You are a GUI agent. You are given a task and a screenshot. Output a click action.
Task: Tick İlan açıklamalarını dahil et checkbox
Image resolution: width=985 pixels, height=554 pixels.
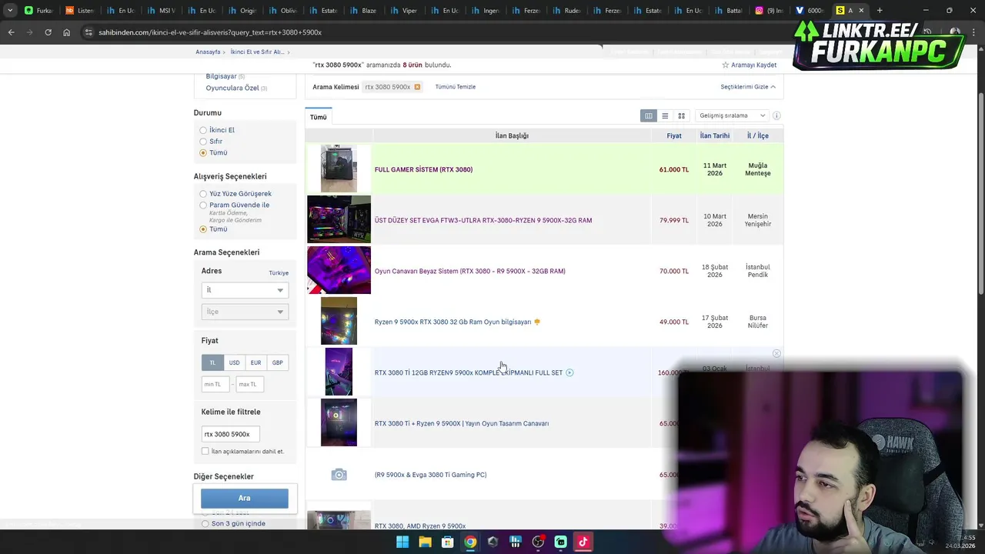coord(205,452)
